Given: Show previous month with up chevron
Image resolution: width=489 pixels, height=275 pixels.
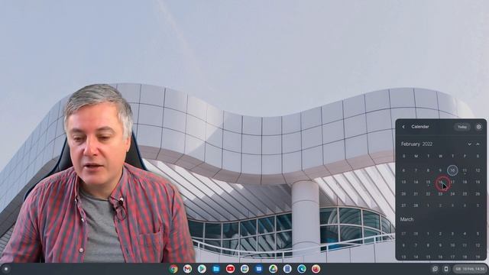Looking at the screenshot, I should tap(478, 144).
